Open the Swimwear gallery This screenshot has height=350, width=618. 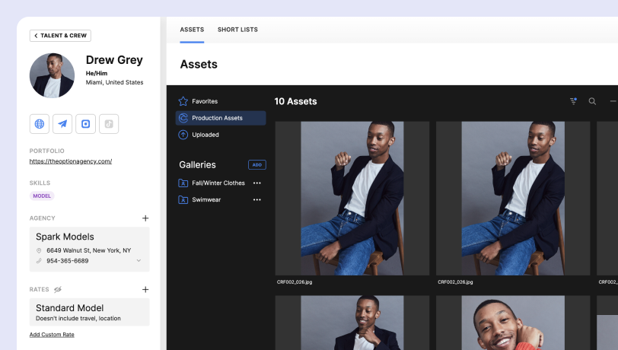(x=206, y=200)
